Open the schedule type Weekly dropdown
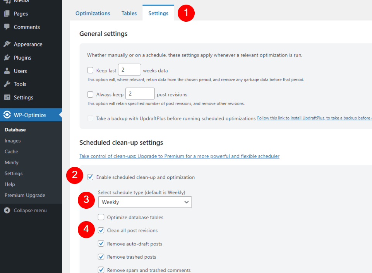The width and height of the screenshot is (372, 273). tap(145, 202)
